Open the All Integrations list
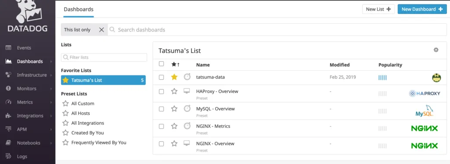This screenshot has height=164, width=450. click(x=87, y=123)
